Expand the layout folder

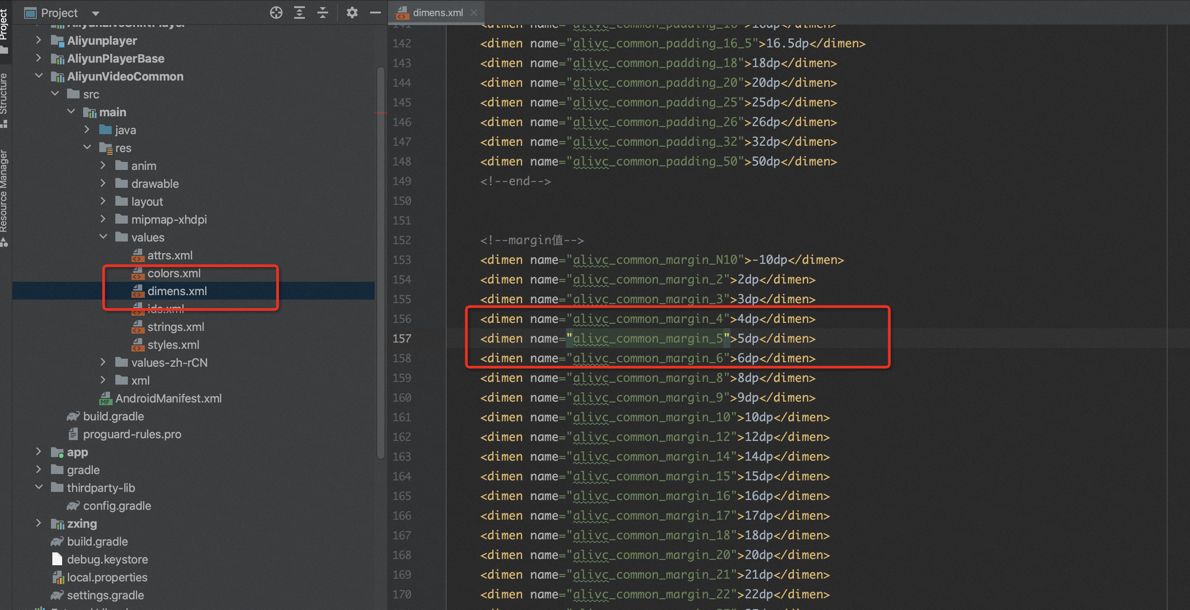[x=103, y=201]
